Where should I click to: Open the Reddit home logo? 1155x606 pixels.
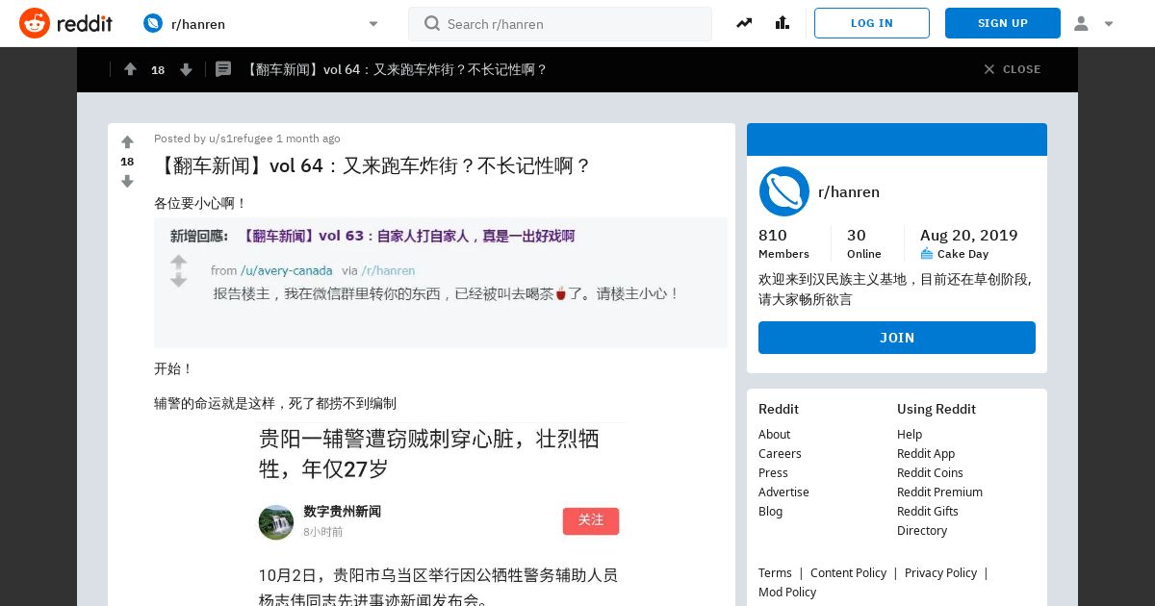(x=65, y=23)
